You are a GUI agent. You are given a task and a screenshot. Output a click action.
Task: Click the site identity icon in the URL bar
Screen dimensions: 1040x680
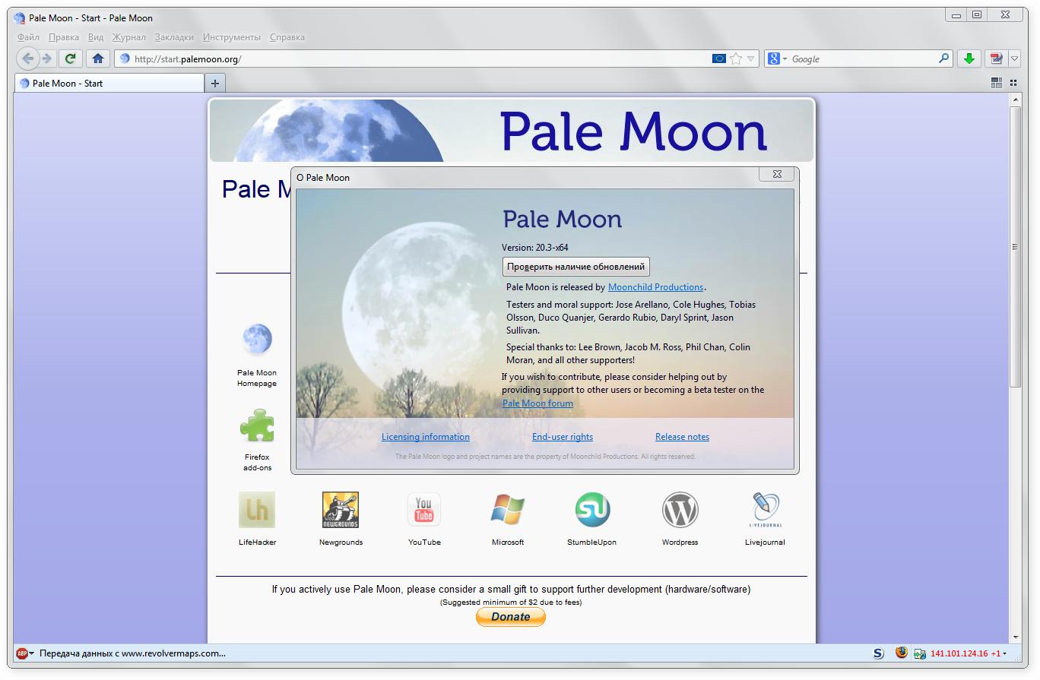click(x=125, y=59)
